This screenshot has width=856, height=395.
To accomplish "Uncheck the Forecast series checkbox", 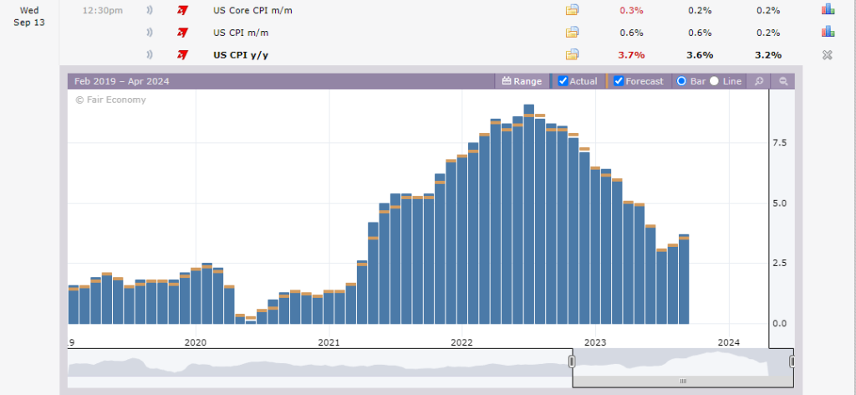I will [x=619, y=81].
